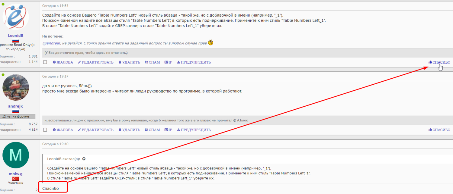Click the @andrejK mention in LeonidB's post
453x194 pixels.
click(x=52, y=43)
